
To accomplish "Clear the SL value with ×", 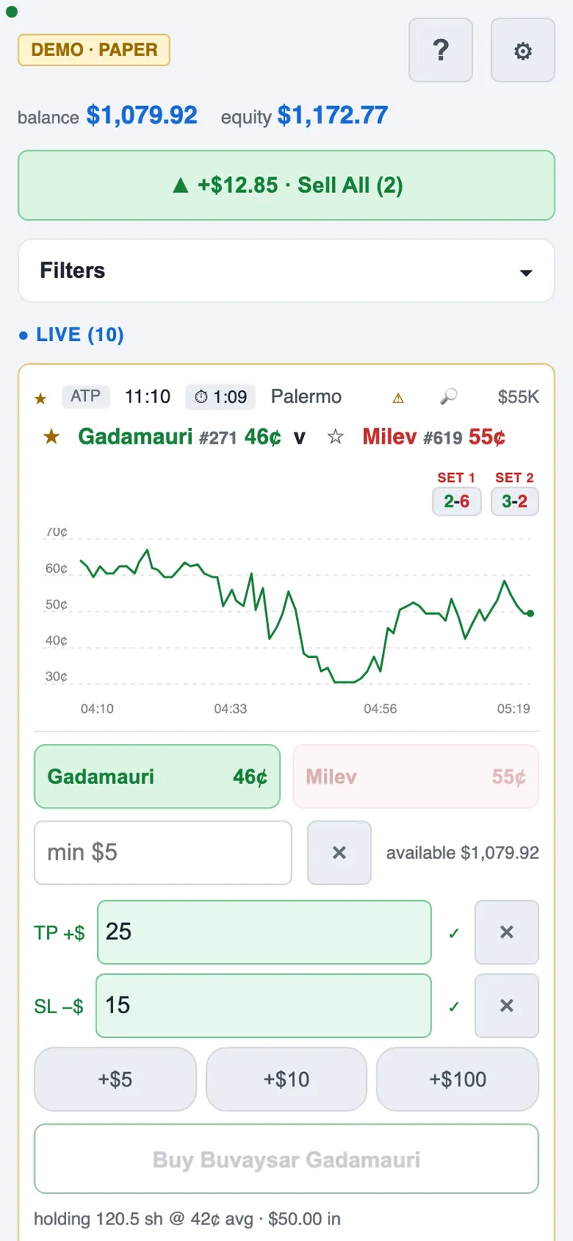I will (507, 1005).
